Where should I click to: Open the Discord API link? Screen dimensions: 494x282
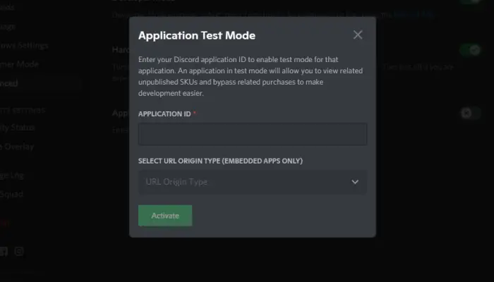coord(414,15)
